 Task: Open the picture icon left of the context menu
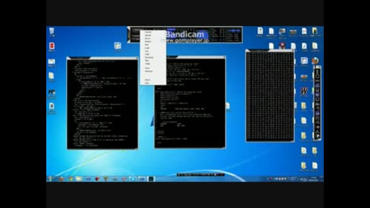pyautogui.click(x=118, y=45)
